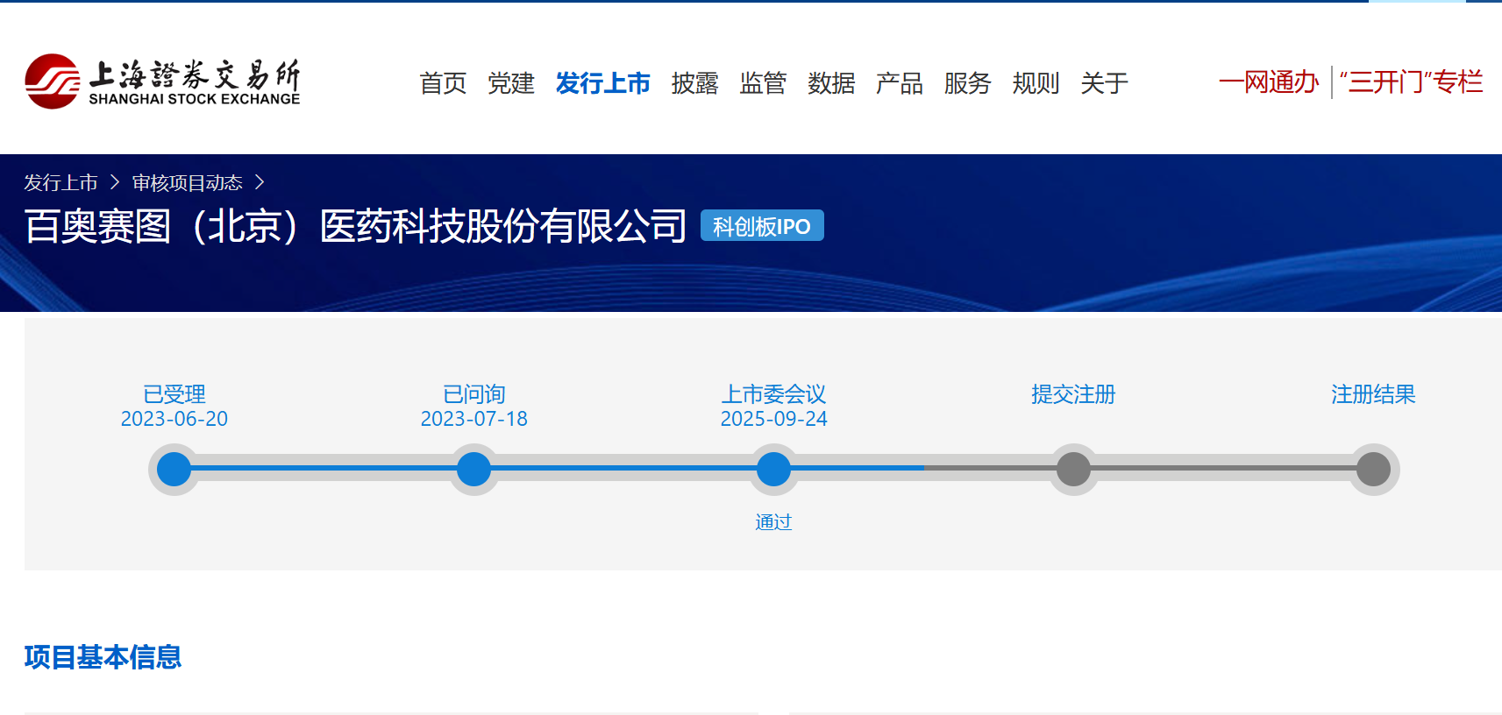This screenshot has width=1502, height=715.
Task: Click the Shanghai Stock Exchange logo
Action: click(x=163, y=81)
